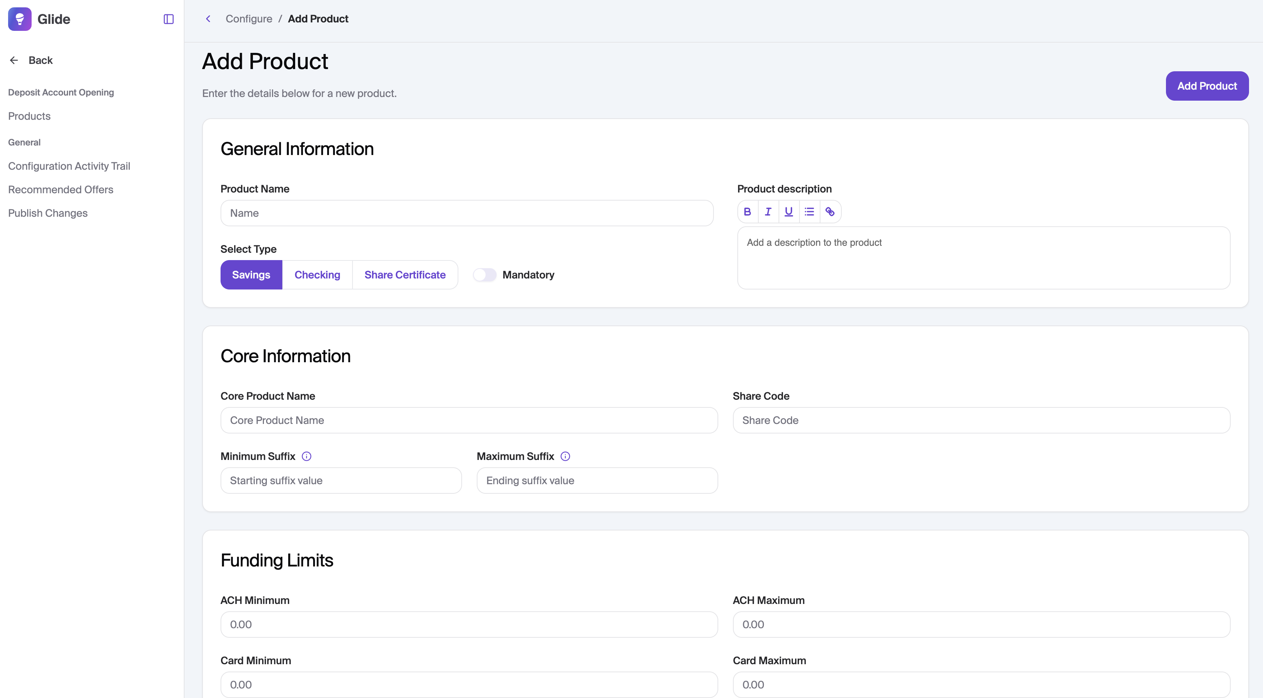Image resolution: width=1263 pixels, height=698 pixels.
Task: Click the Add Product button
Action: pyautogui.click(x=1207, y=86)
